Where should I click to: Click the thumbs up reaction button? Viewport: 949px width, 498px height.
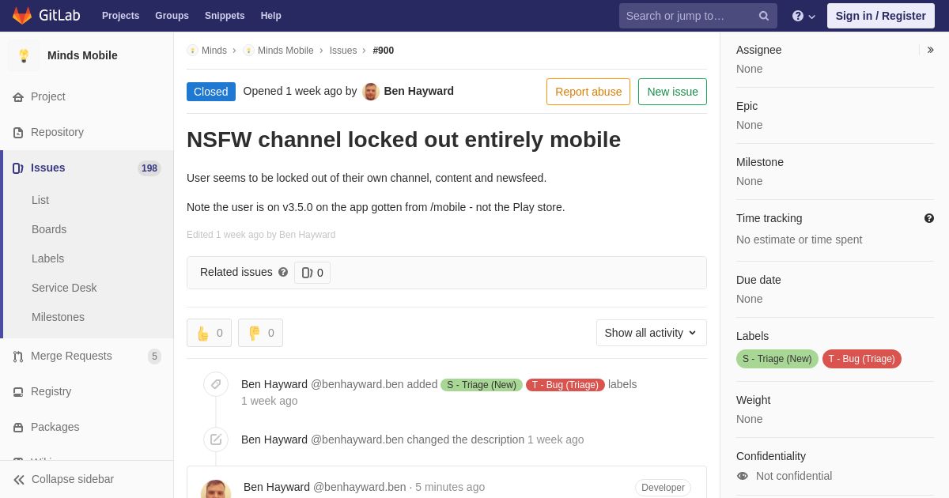[209, 333]
